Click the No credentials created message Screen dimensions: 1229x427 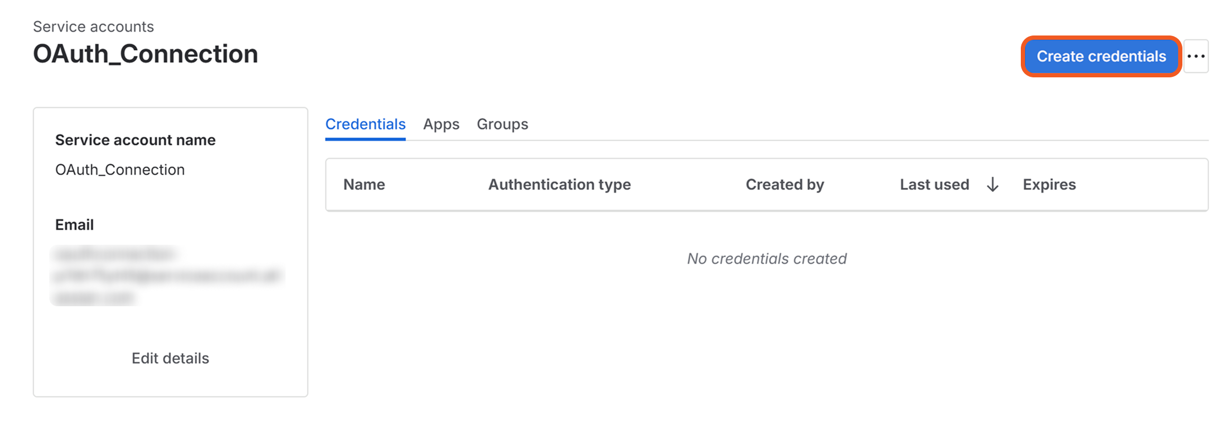click(767, 259)
